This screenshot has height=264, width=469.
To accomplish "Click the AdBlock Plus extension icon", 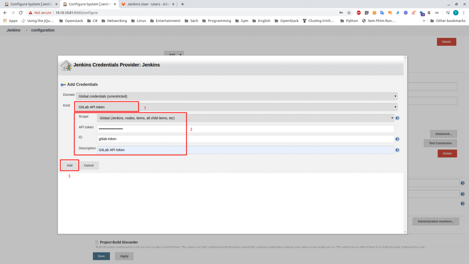I will 359,12.
